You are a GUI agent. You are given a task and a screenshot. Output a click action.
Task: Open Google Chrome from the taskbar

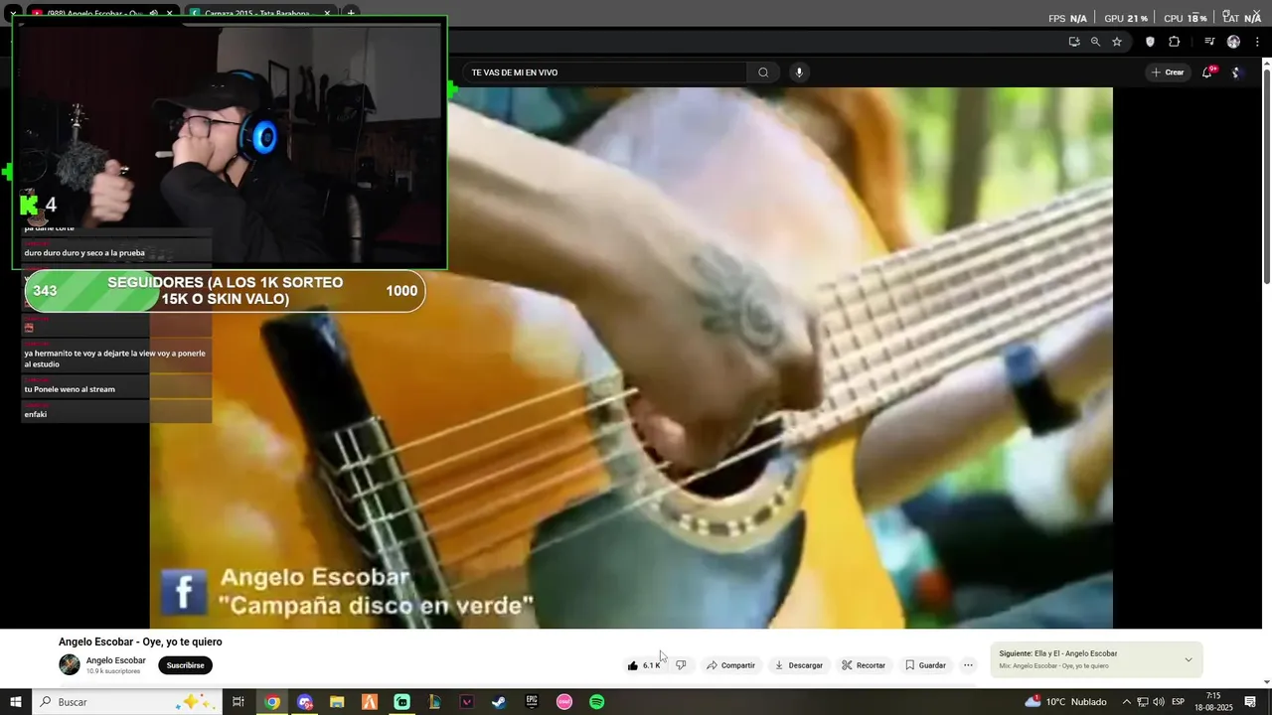point(272,702)
